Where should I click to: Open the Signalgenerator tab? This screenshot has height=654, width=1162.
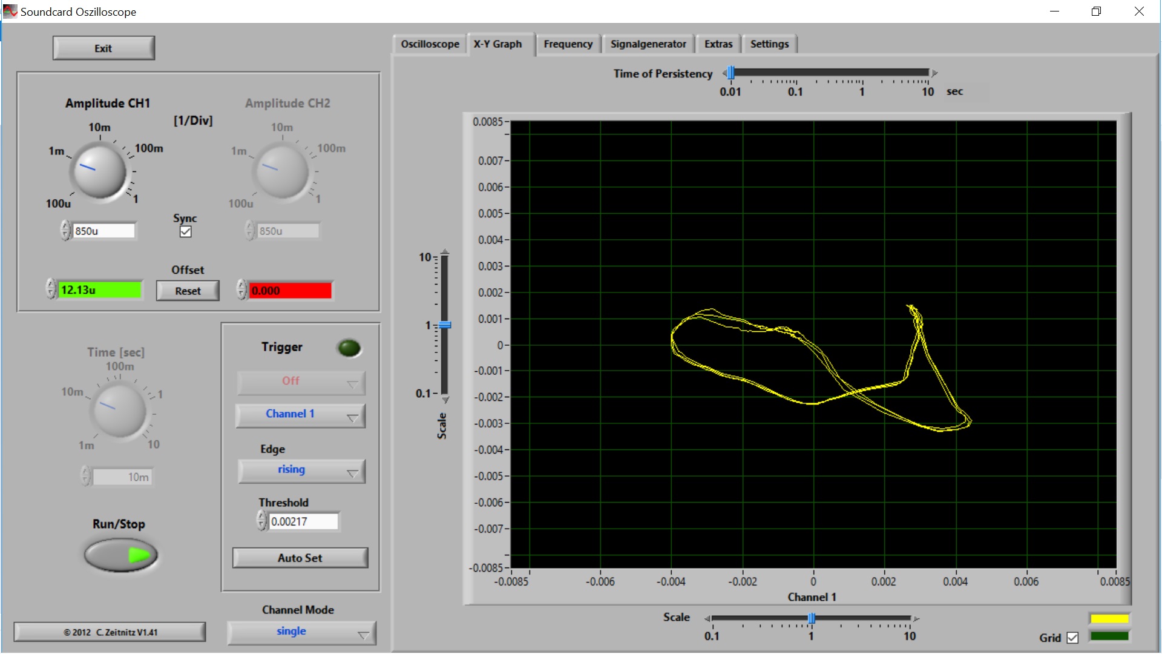(648, 44)
